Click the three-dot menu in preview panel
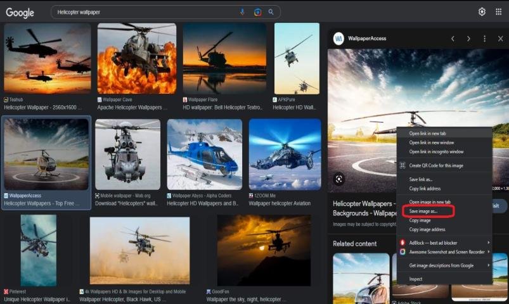The image size is (509, 304). (x=484, y=39)
